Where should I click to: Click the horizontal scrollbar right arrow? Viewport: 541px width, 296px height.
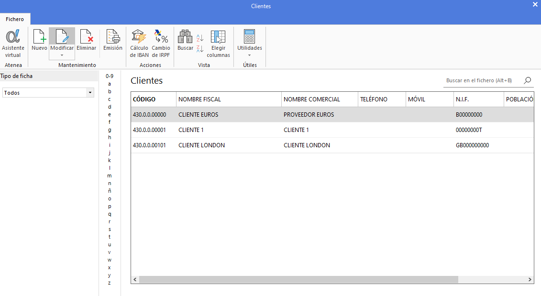pos(530,279)
